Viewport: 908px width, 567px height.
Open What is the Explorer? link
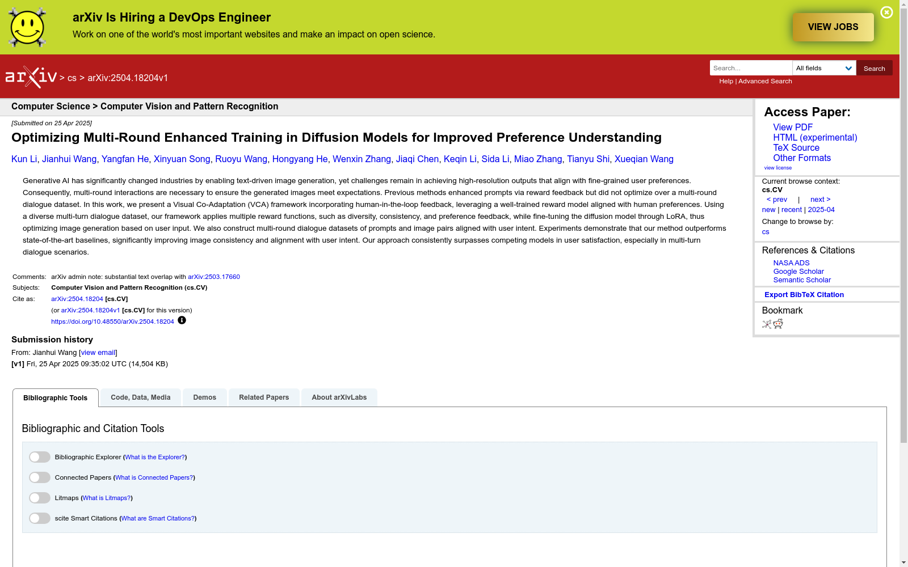pos(155,458)
